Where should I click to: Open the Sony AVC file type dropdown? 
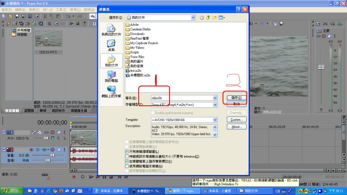pos(215,105)
